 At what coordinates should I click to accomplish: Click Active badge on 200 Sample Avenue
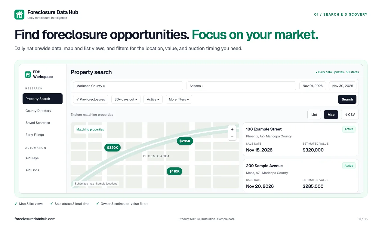point(349,166)
